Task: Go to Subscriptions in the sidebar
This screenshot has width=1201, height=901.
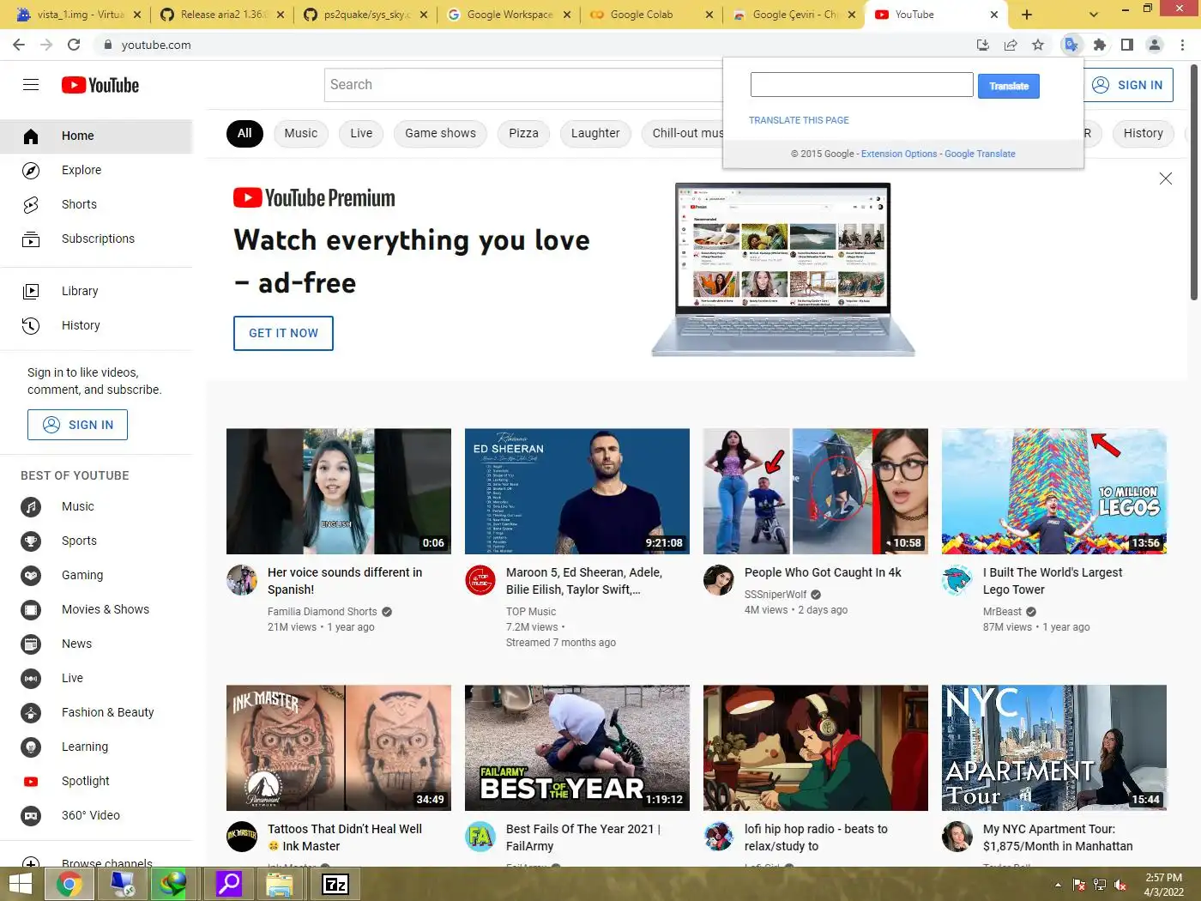Action: click(x=96, y=239)
